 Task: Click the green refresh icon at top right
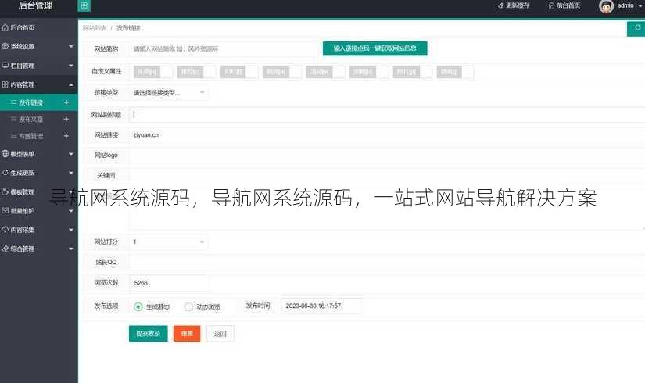point(636,28)
